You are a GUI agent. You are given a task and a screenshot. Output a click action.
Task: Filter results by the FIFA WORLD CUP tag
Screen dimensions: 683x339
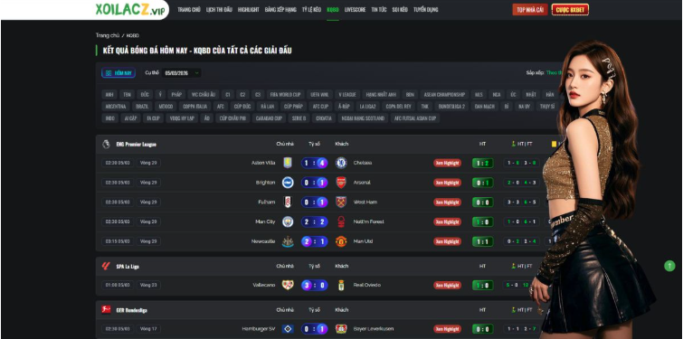point(285,94)
